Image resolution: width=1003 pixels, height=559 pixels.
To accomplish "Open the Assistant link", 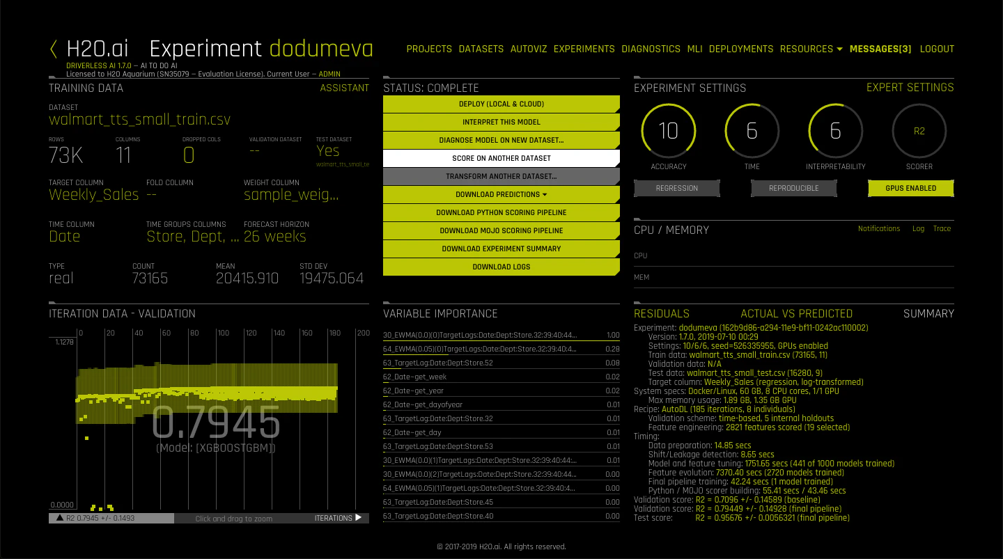I will point(344,88).
